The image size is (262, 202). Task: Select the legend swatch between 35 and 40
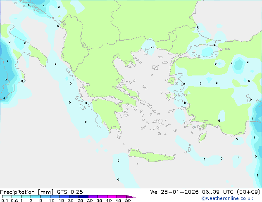coord(102,197)
